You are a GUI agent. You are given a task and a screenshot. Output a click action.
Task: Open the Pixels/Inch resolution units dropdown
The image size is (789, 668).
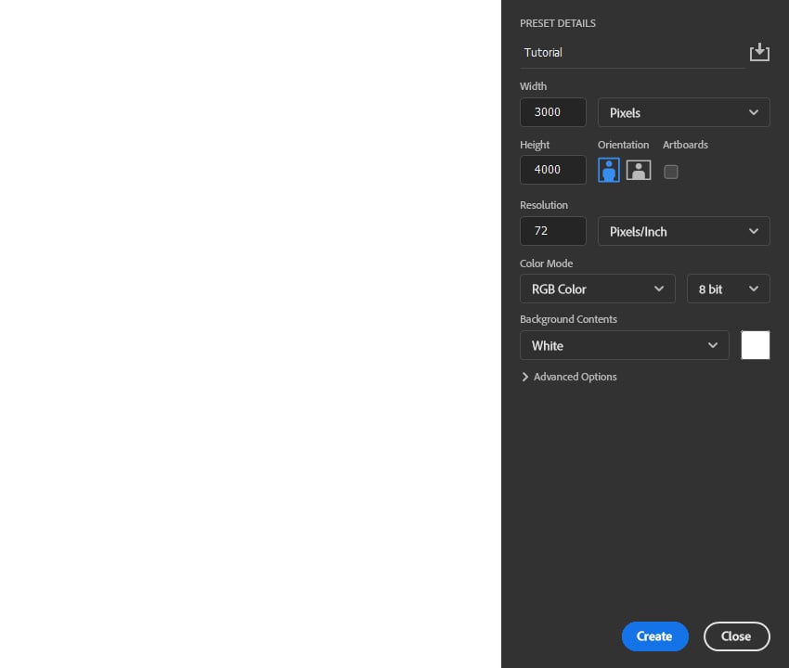pos(684,231)
